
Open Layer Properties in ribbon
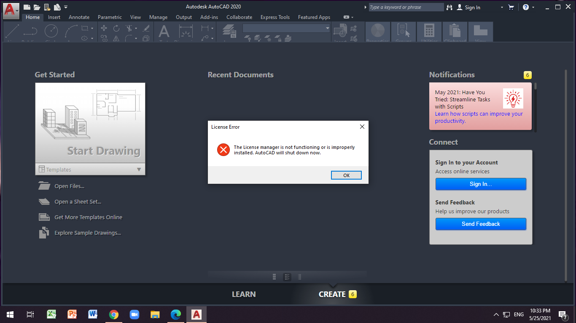(x=229, y=32)
